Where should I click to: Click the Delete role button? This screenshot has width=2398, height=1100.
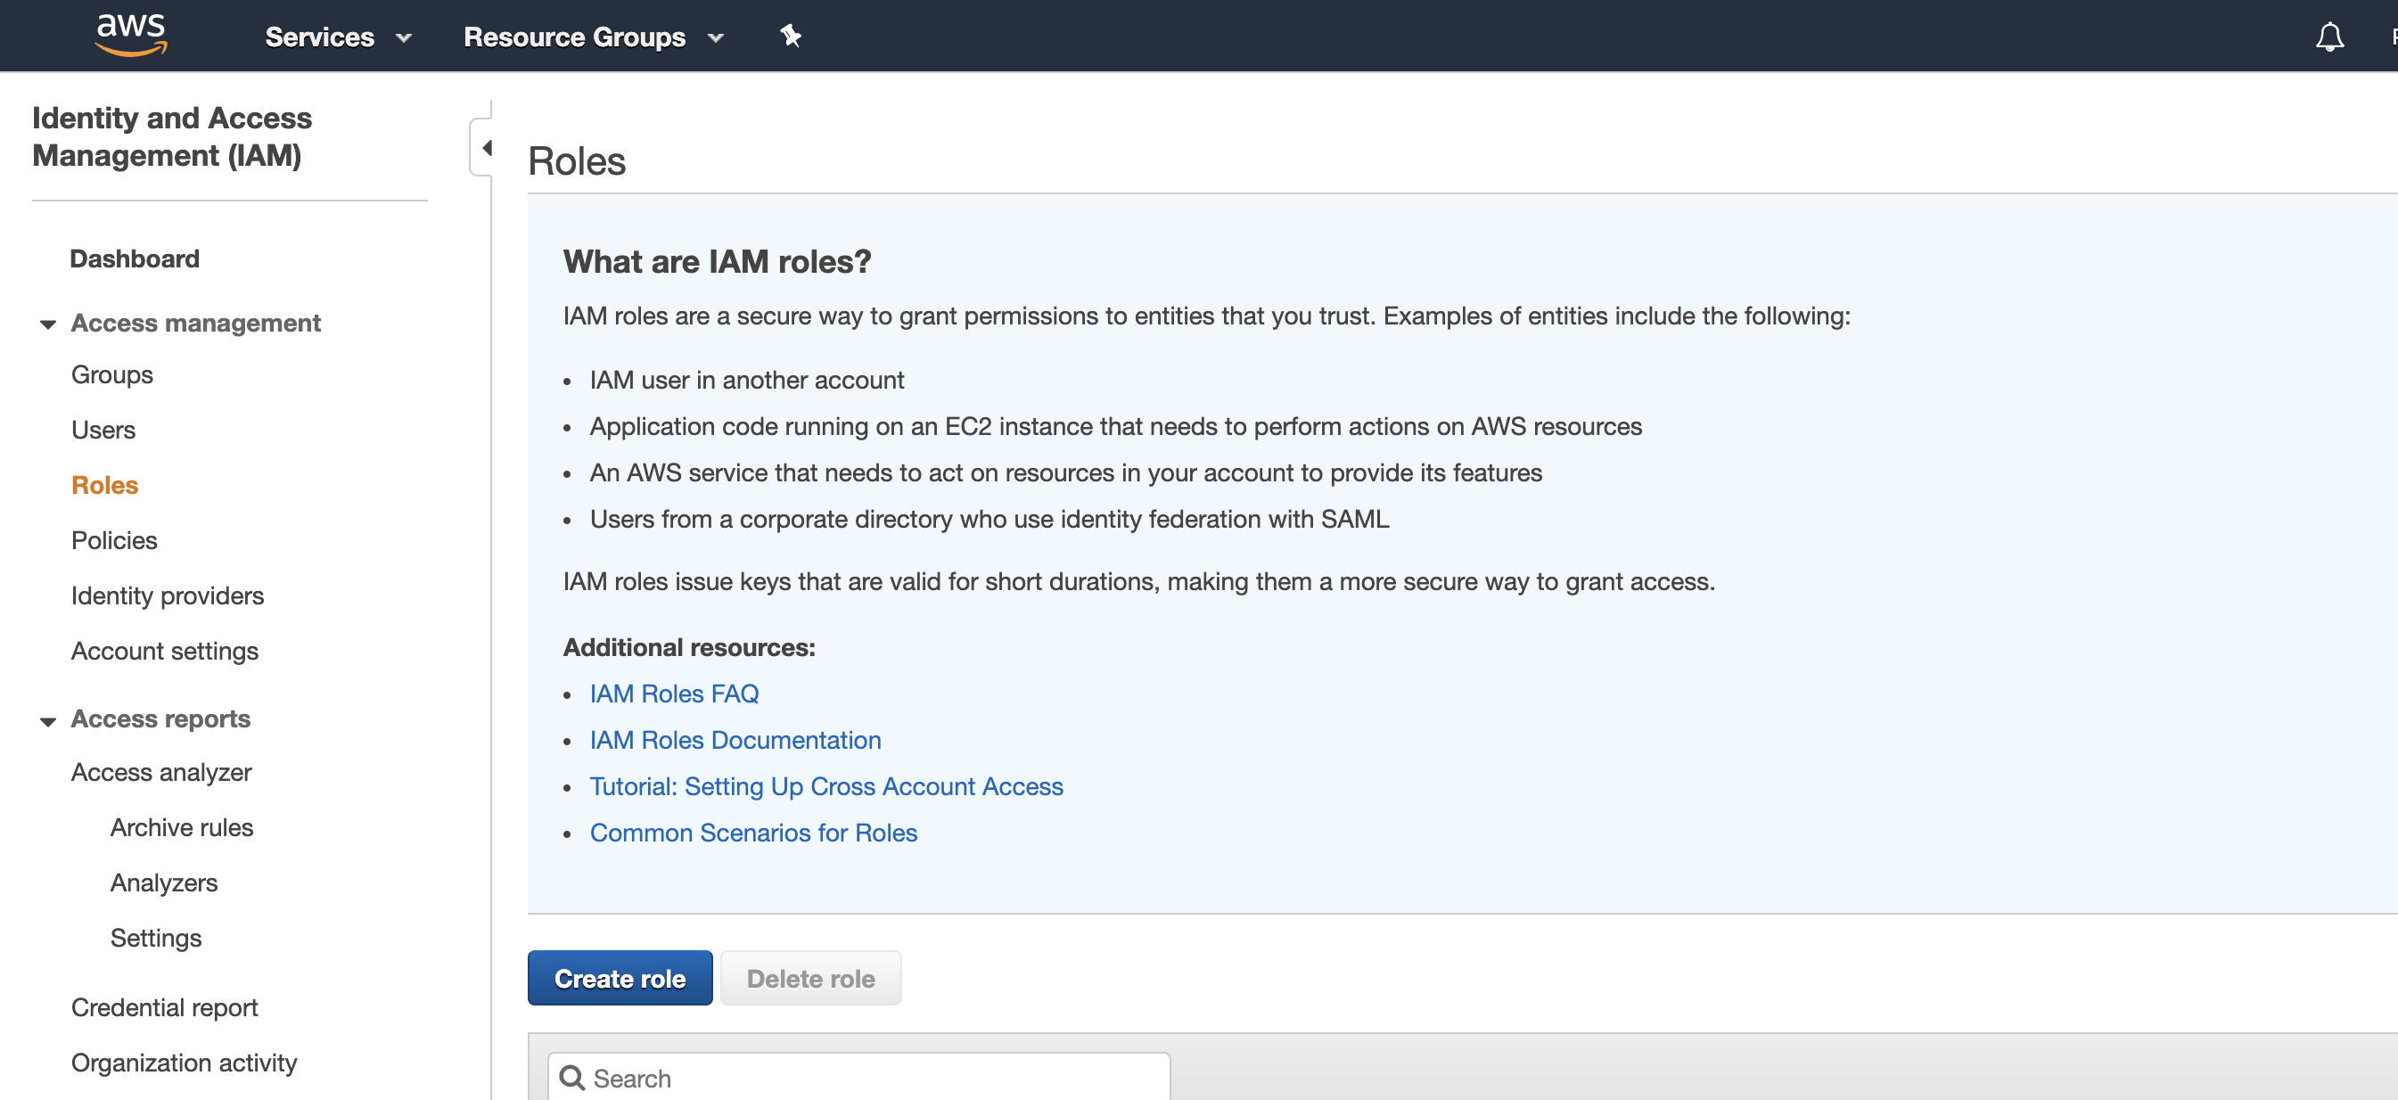(811, 978)
